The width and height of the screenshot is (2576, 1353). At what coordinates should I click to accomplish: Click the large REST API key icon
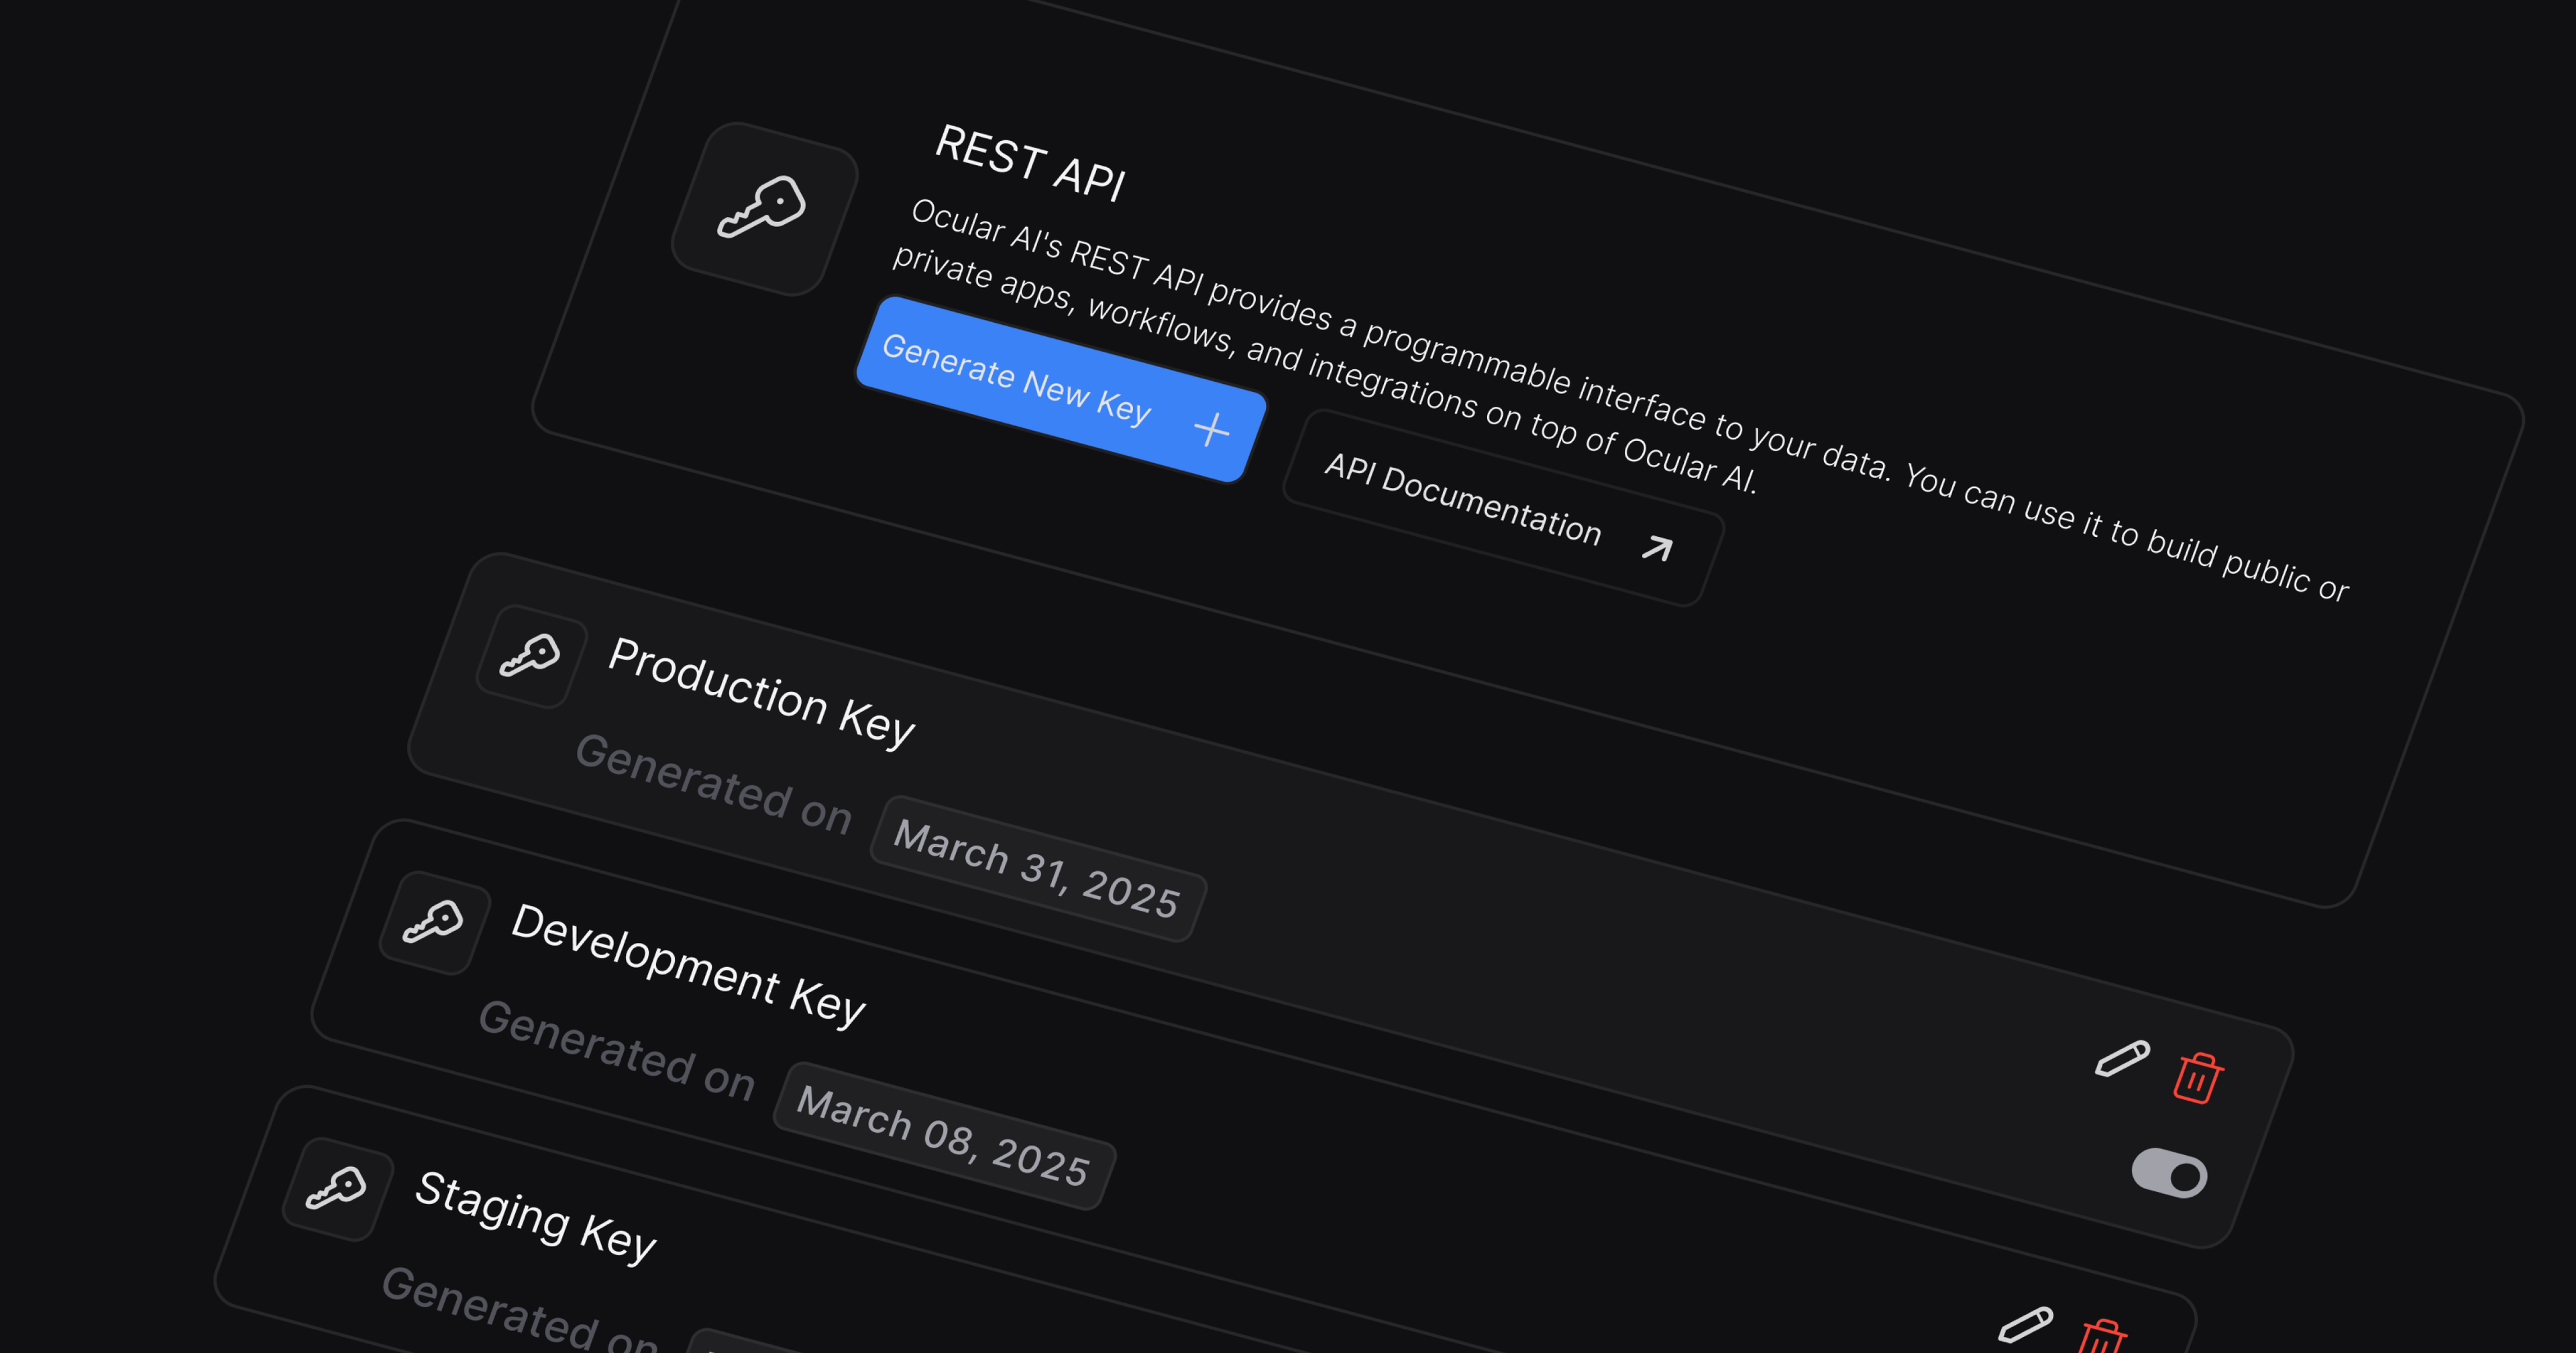(x=763, y=208)
